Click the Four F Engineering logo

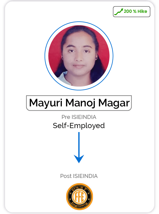(x=79, y=197)
